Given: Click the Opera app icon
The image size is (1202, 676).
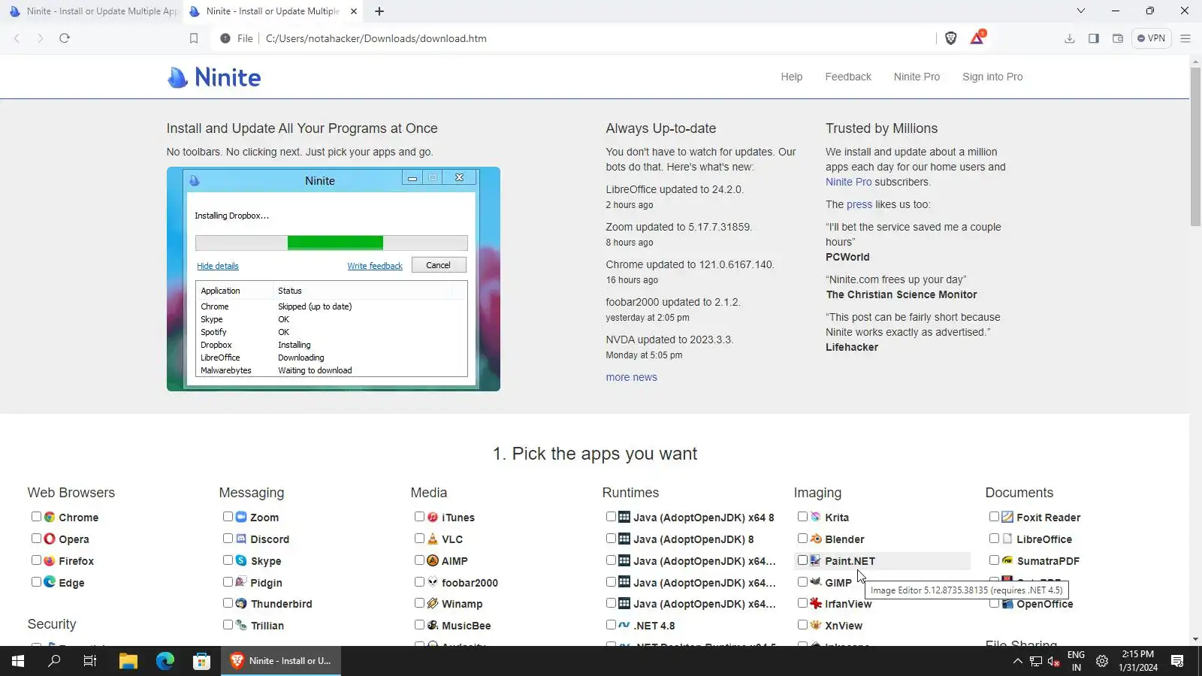Looking at the screenshot, I should [50, 539].
